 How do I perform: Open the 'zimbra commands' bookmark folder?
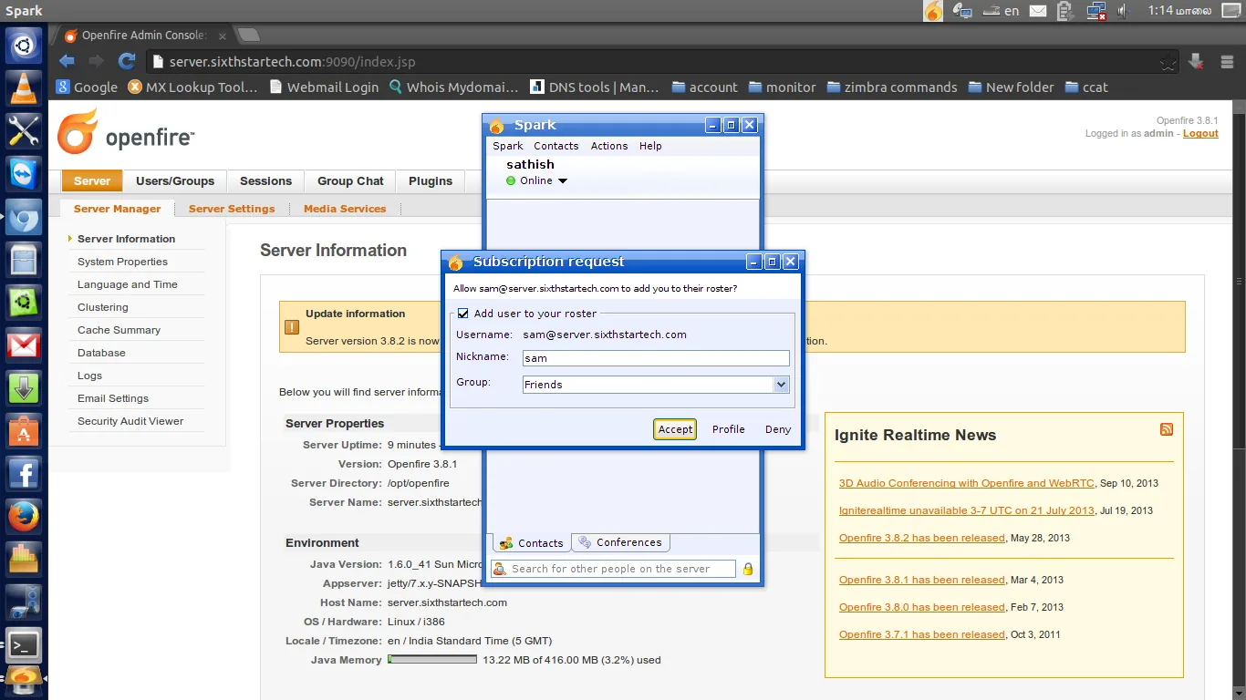pyautogui.click(x=892, y=87)
